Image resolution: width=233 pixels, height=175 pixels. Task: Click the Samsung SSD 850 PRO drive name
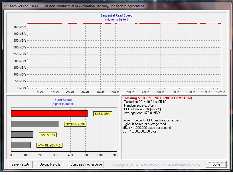tap(157, 98)
